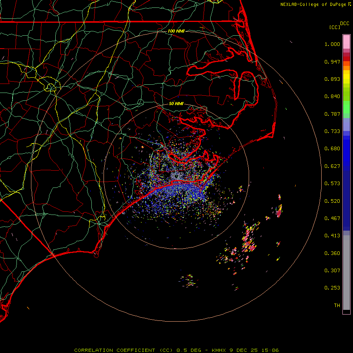
Task: Click the 0.787 scale value
Action: [332, 114]
